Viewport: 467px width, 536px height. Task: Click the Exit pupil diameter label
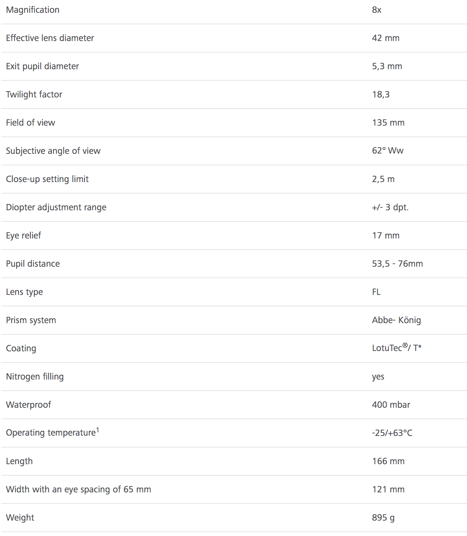coord(42,66)
